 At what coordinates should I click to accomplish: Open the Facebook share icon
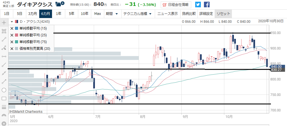(x=207, y=5)
